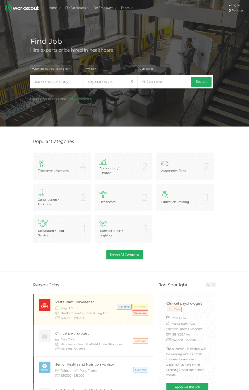Click the WorkScout logo icon
Viewport: 249px width, 390px height.
click(x=8, y=8)
